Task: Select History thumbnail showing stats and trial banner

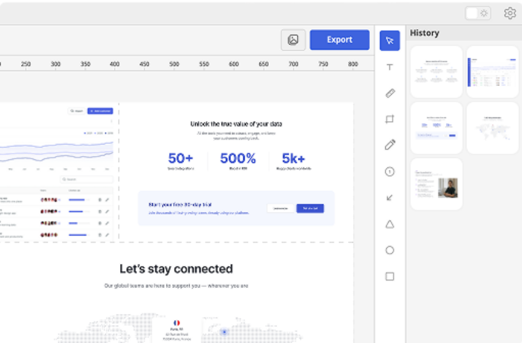Action: tap(437, 128)
